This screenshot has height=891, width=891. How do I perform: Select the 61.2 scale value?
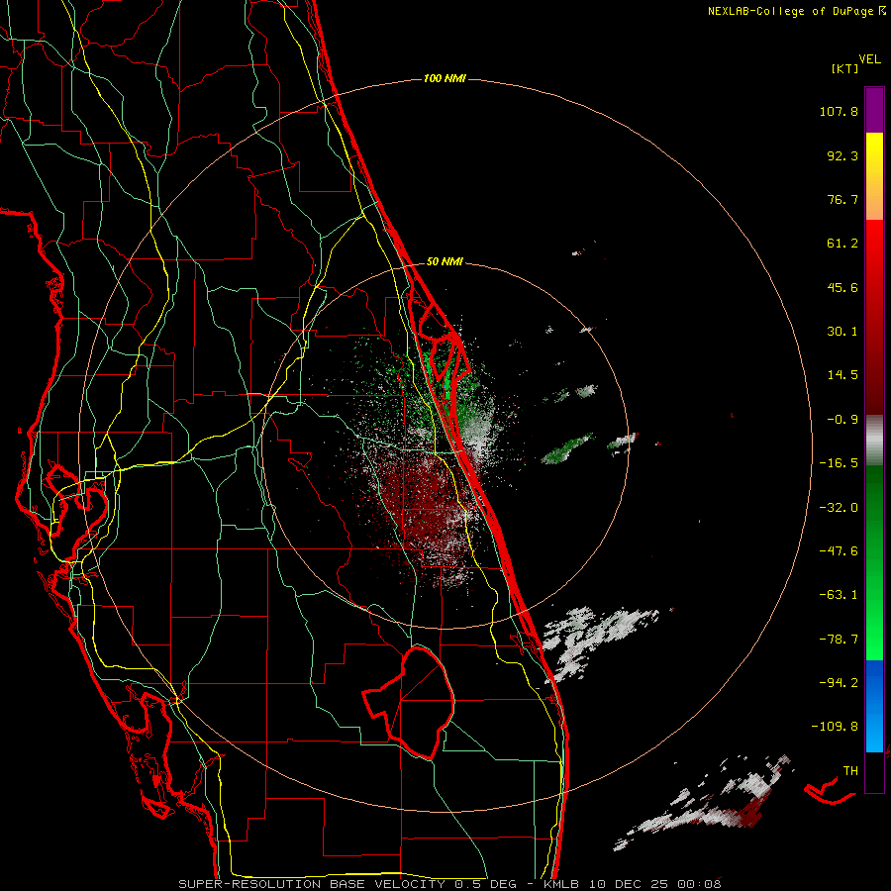point(842,244)
